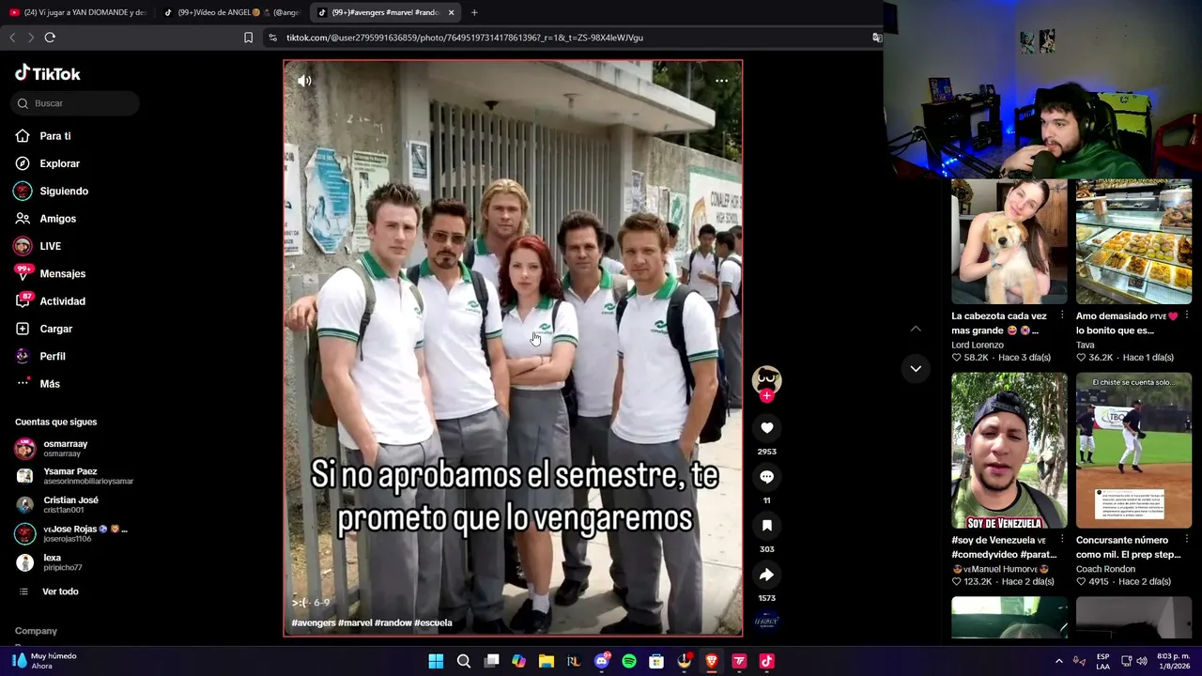Open options for the 'Concursante número' video
This screenshot has width=1202, height=676.
(1187, 540)
